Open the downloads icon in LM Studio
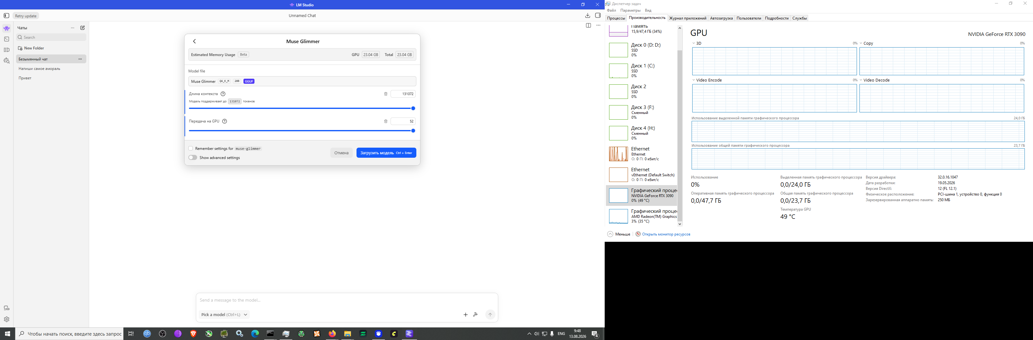 tap(587, 16)
